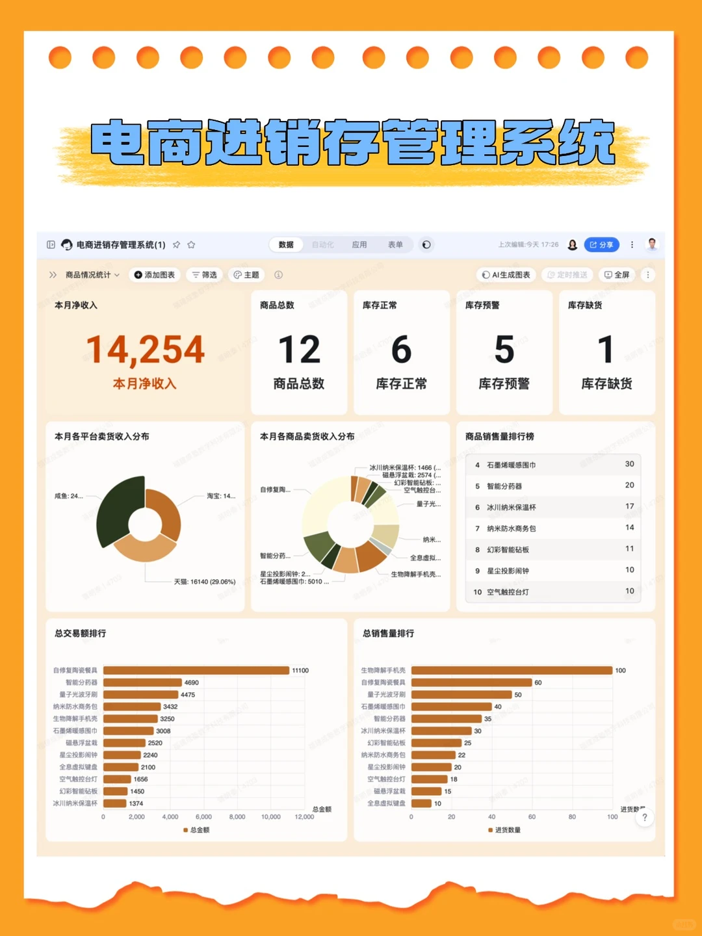The width and height of the screenshot is (702, 936).
Task: Toggle the sidebar panel icon
Action: [x=51, y=245]
